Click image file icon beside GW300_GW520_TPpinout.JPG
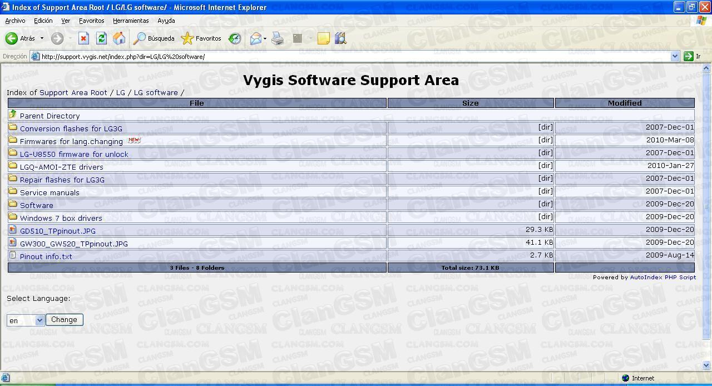This screenshot has height=386, width=712. coord(13,243)
